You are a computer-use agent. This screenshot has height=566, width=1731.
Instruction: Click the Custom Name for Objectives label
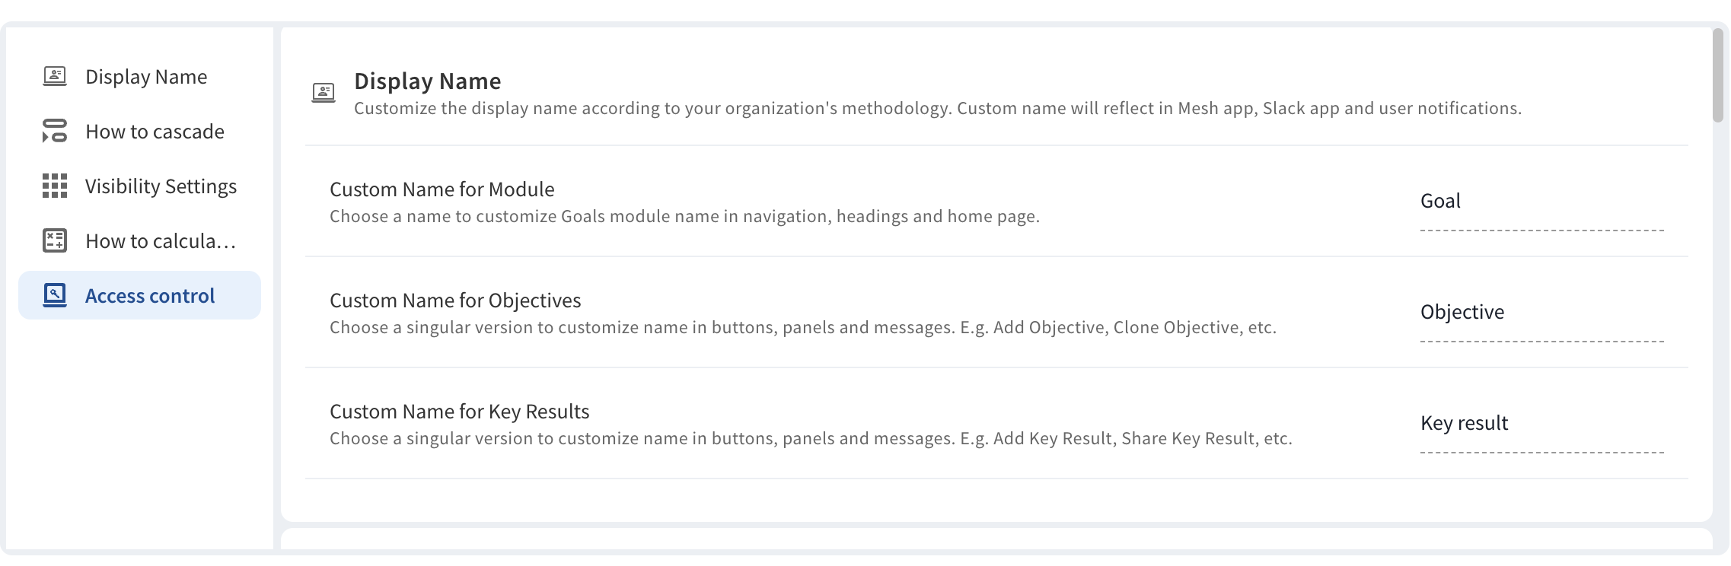click(455, 300)
